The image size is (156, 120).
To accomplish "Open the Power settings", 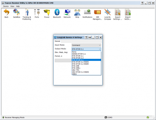I will (47, 13).
